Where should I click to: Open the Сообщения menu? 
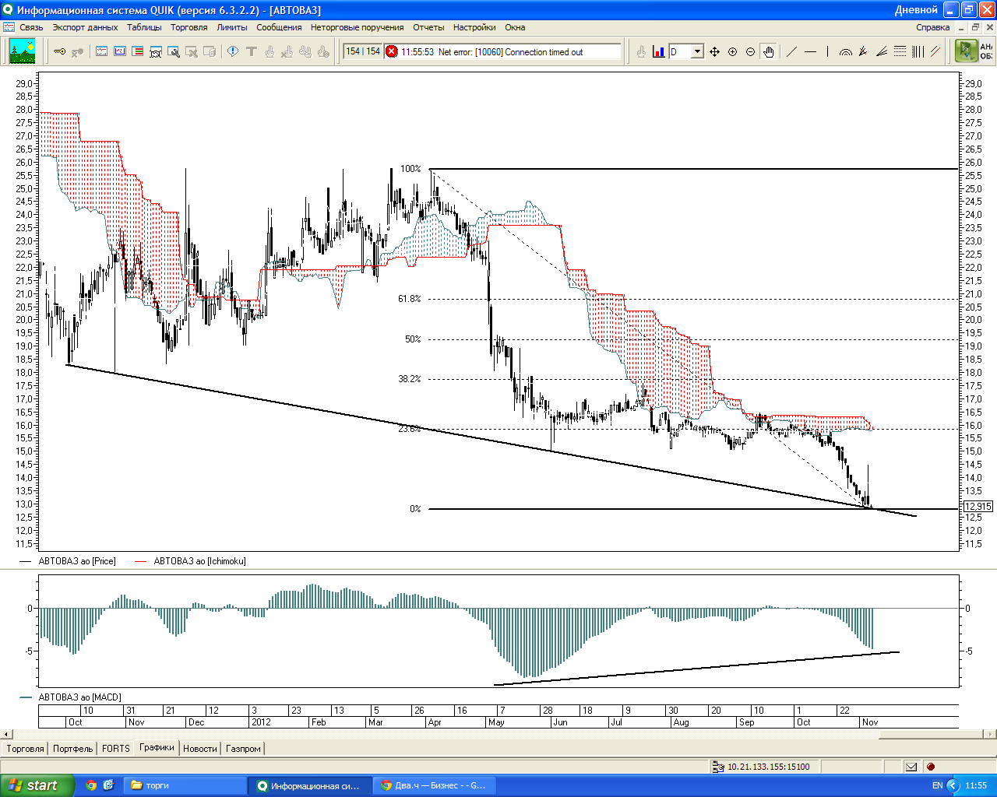pos(279,27)
